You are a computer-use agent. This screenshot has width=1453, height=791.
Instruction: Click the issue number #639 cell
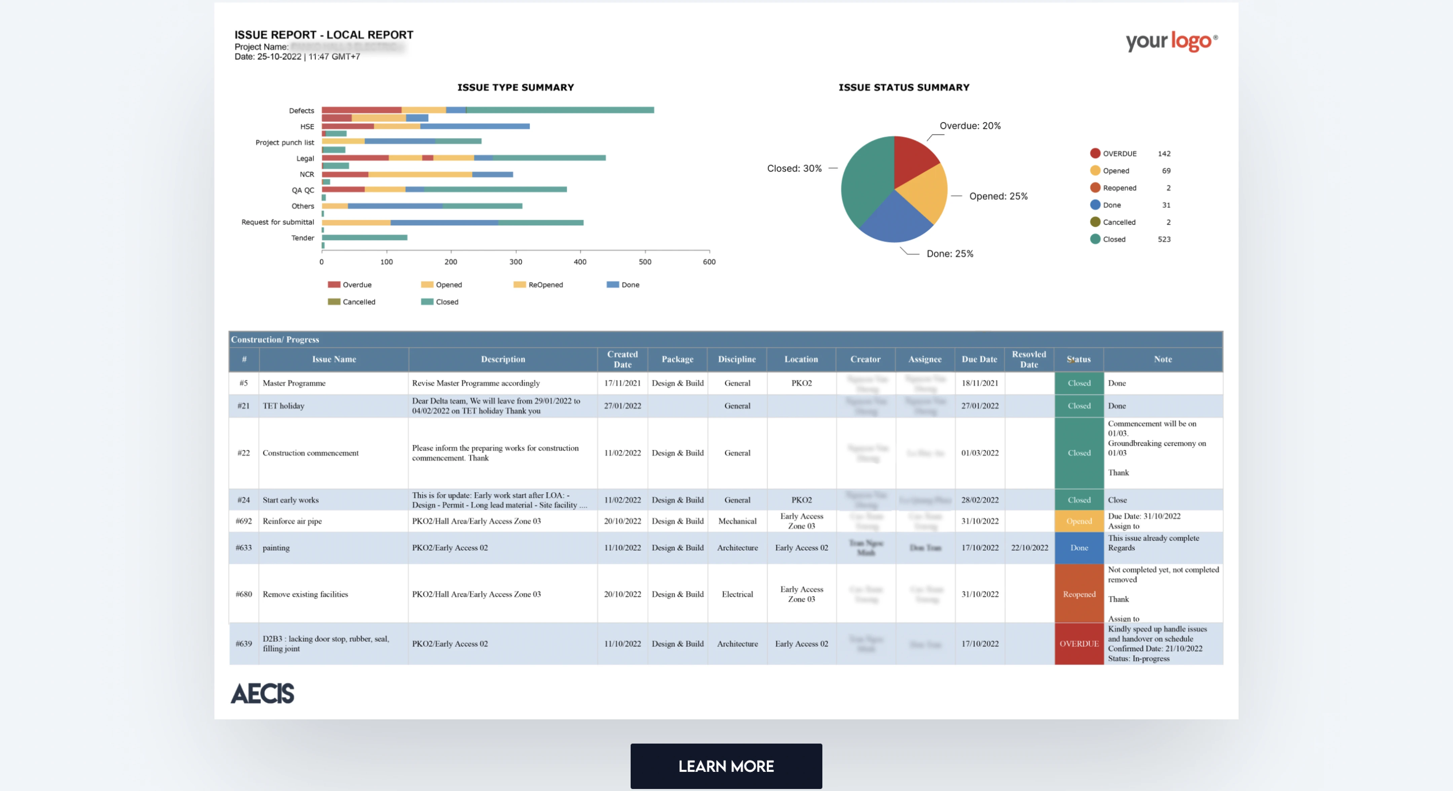pyautogui.click(x=244, y=644)
